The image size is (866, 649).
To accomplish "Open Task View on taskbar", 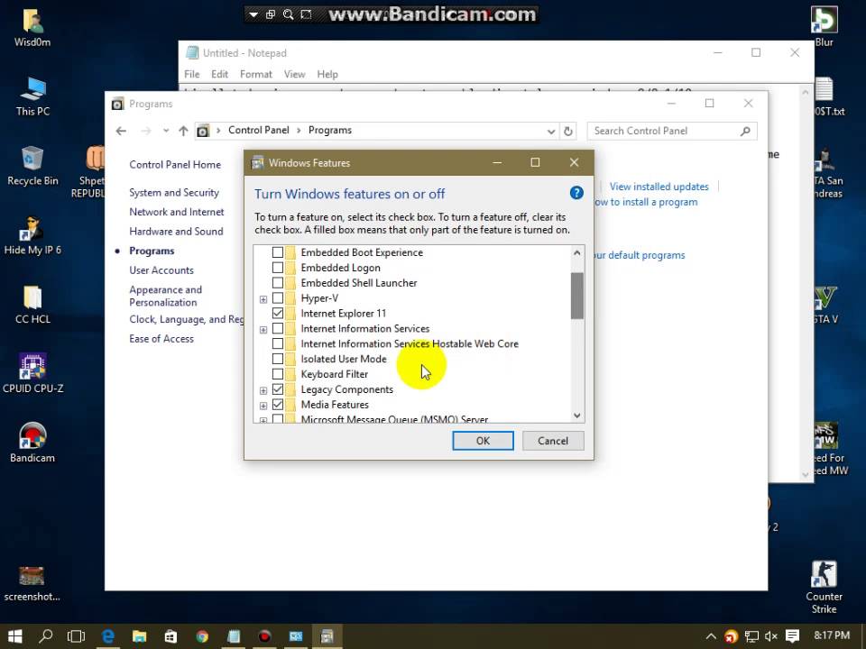I will coord(76,636).
